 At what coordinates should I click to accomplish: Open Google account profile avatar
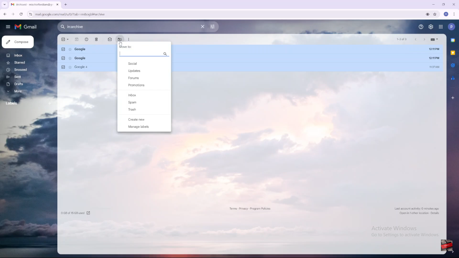tap(451, 27)
